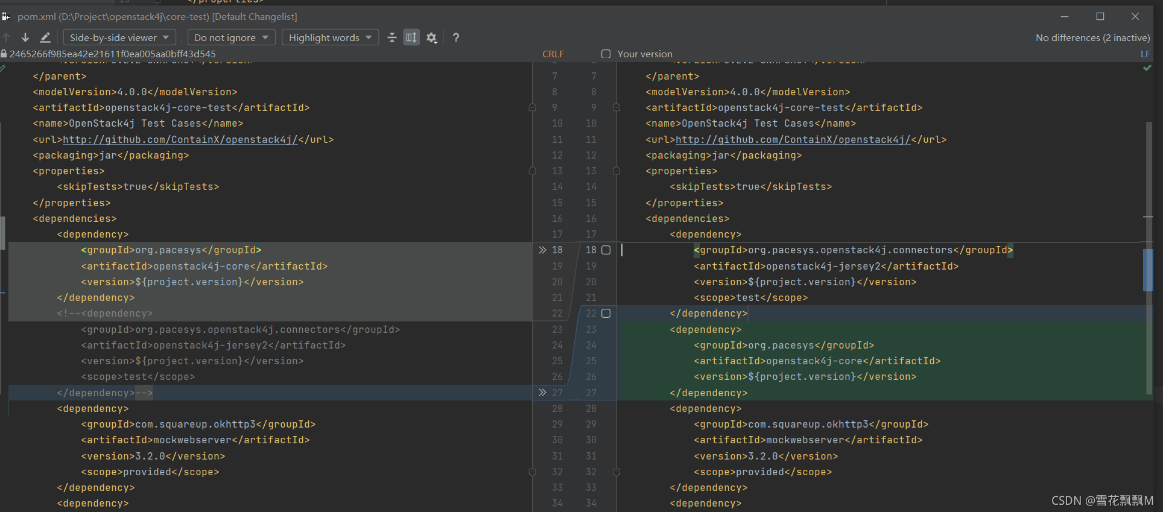Click right modelVersion 4.0.0 line

pos(748,92)
